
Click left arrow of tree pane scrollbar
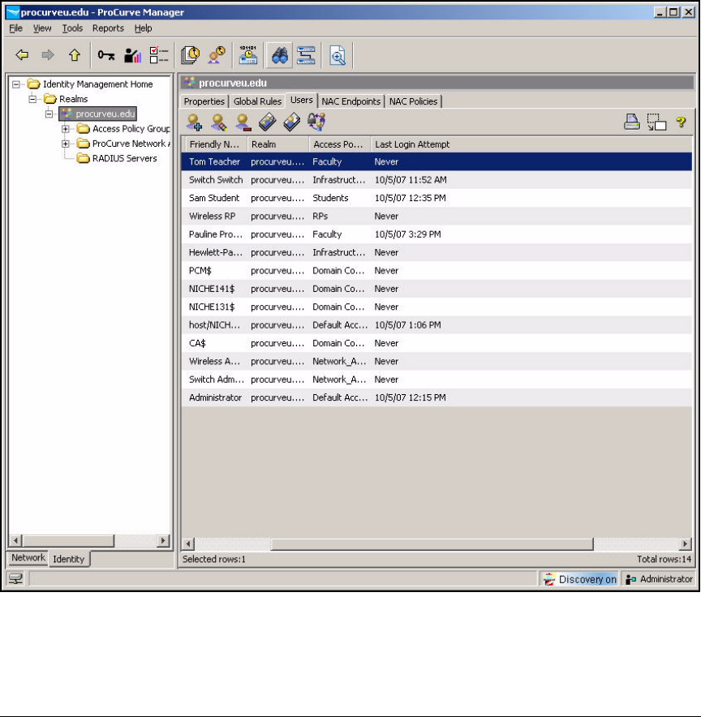[x=15, y=540]
